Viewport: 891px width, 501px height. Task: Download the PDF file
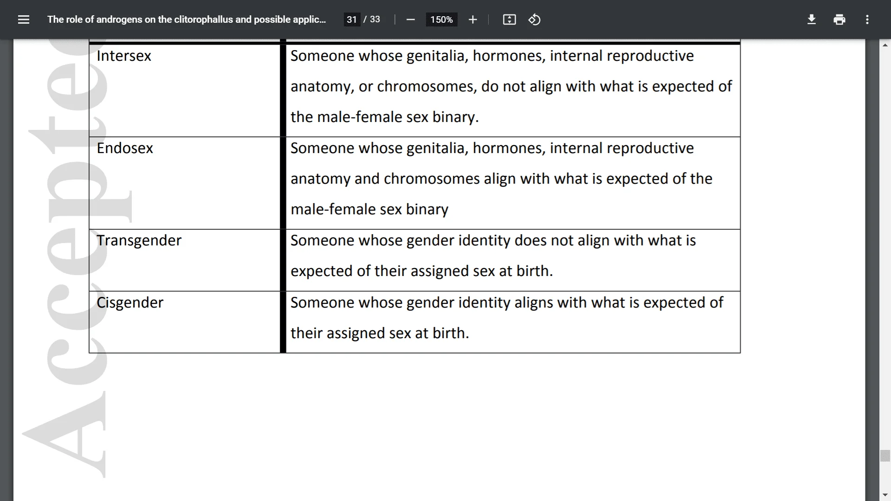click(x=811, y=19)
